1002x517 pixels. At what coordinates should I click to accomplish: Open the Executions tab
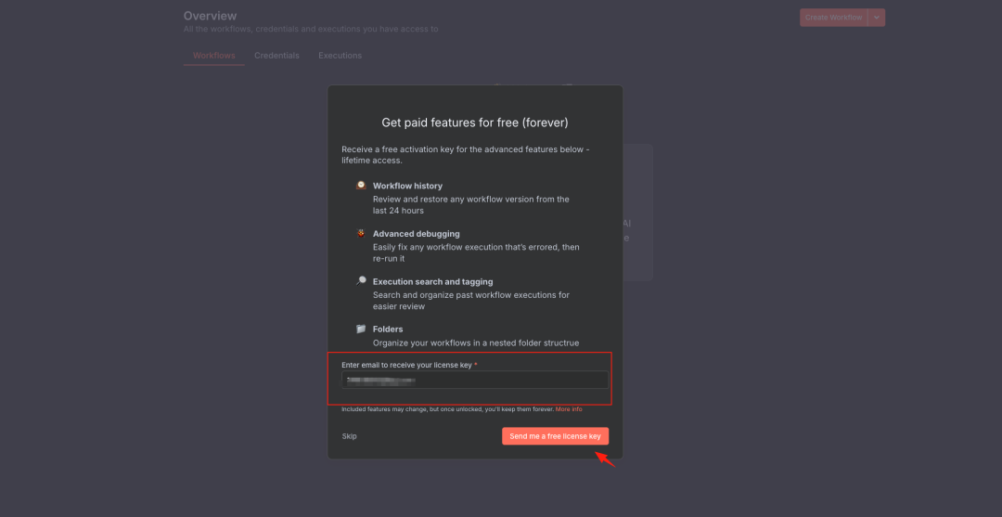point(340,56)
